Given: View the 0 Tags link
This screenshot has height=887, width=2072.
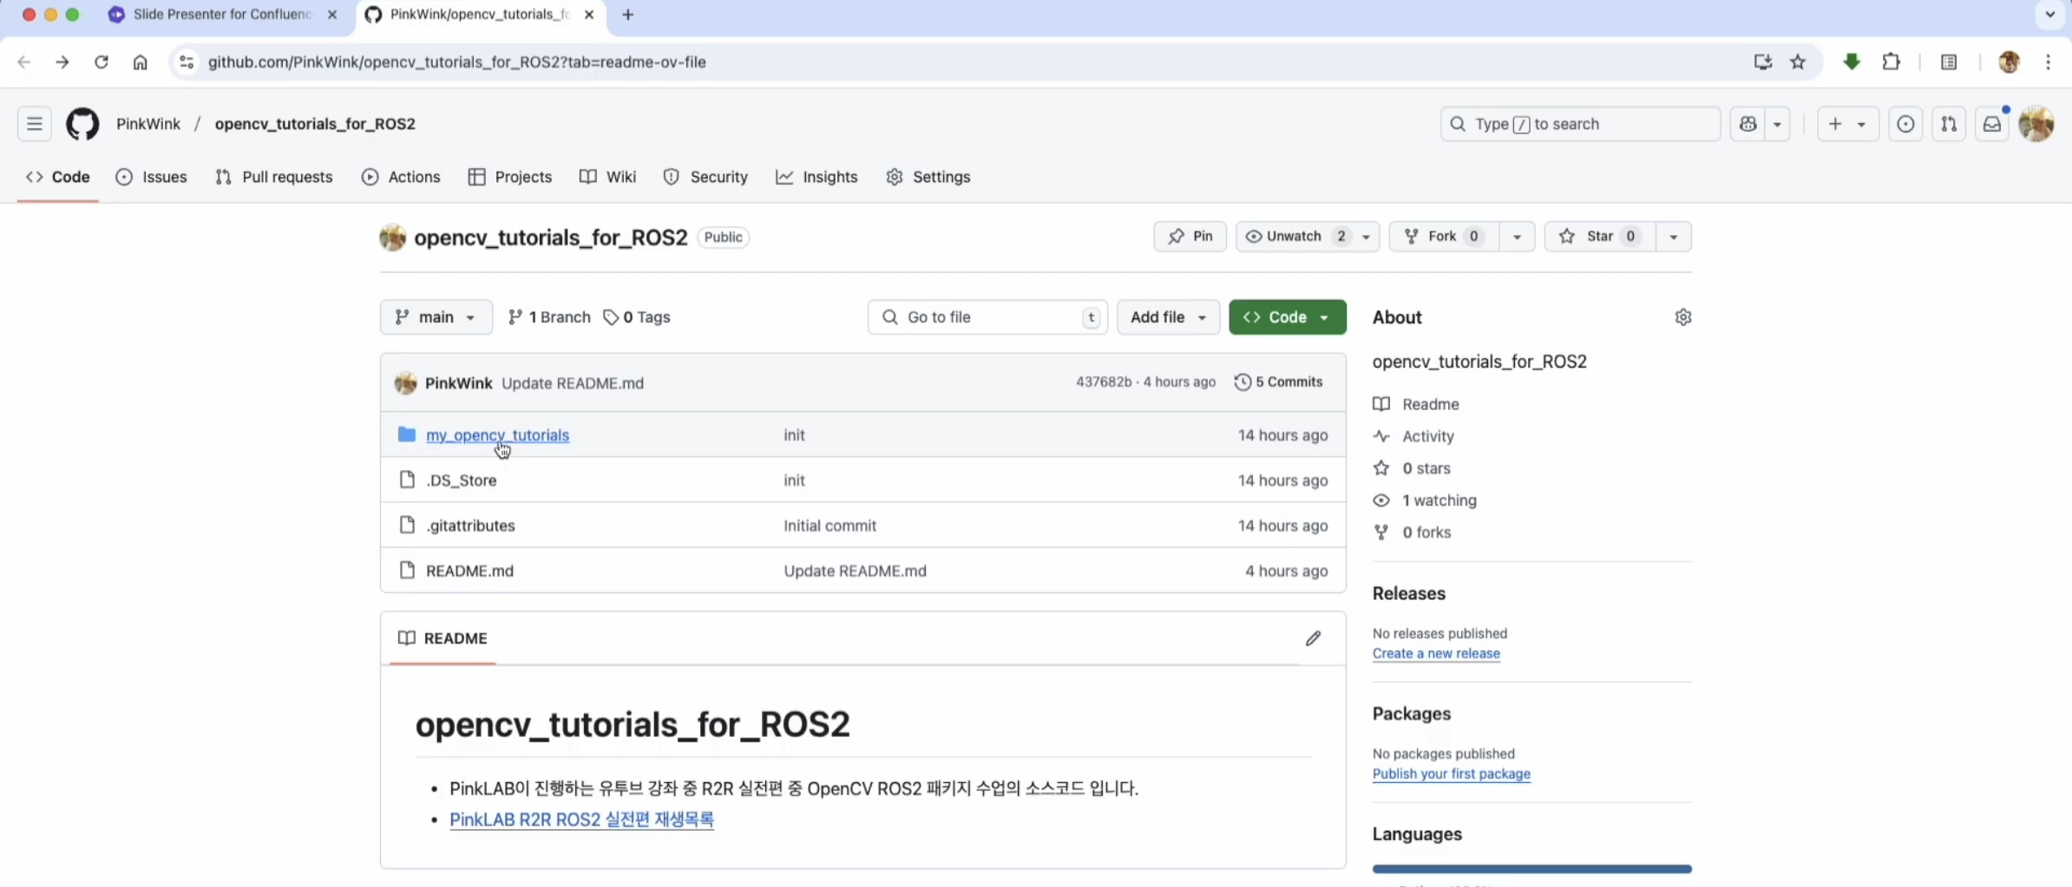Looking at the screenshot, I should (x=637, y=317).
